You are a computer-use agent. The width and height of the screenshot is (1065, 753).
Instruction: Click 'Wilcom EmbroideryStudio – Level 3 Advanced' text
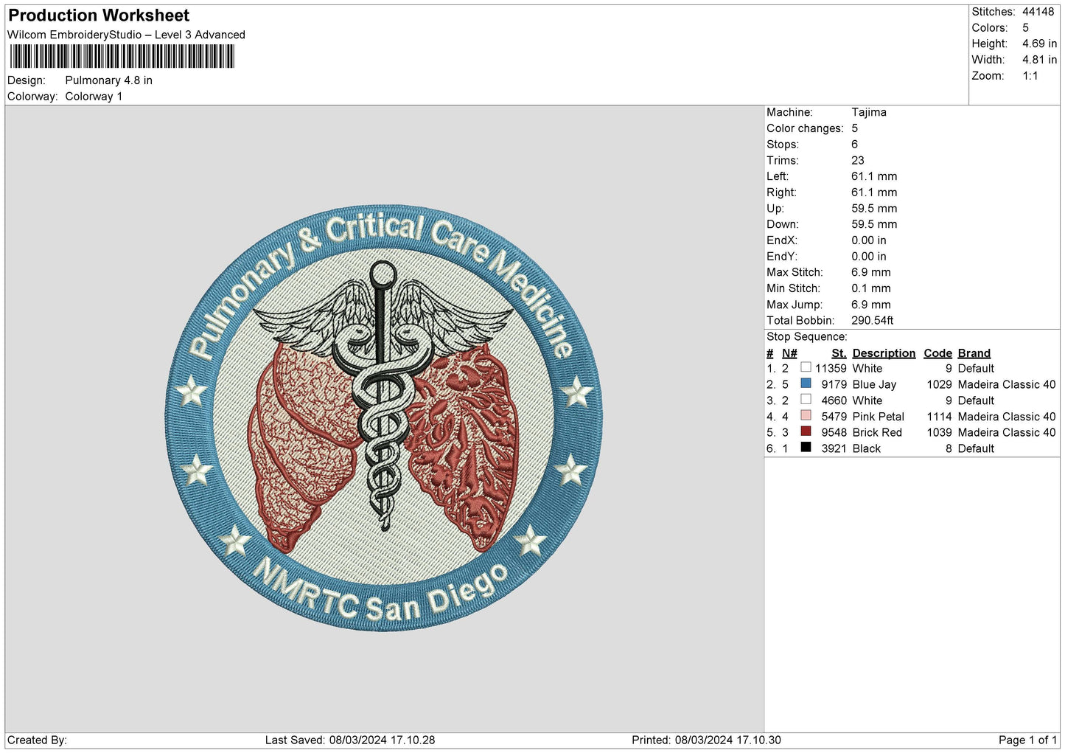point(126,35)
